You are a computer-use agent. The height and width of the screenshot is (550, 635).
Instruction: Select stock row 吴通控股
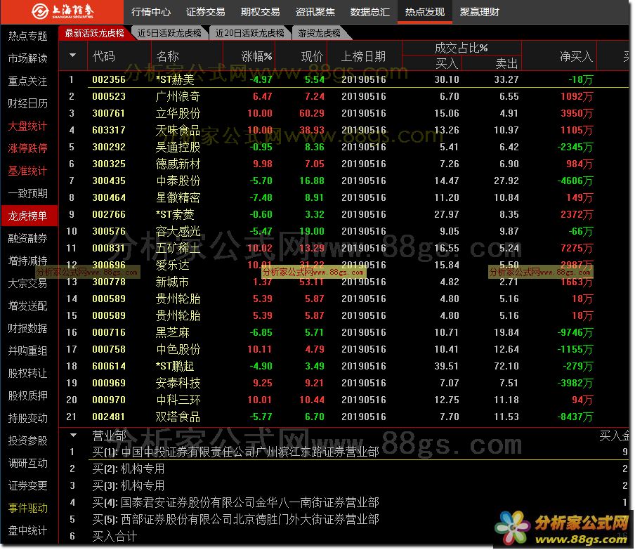(344, 147)
